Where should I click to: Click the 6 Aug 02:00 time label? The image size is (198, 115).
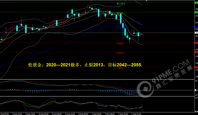44,114
